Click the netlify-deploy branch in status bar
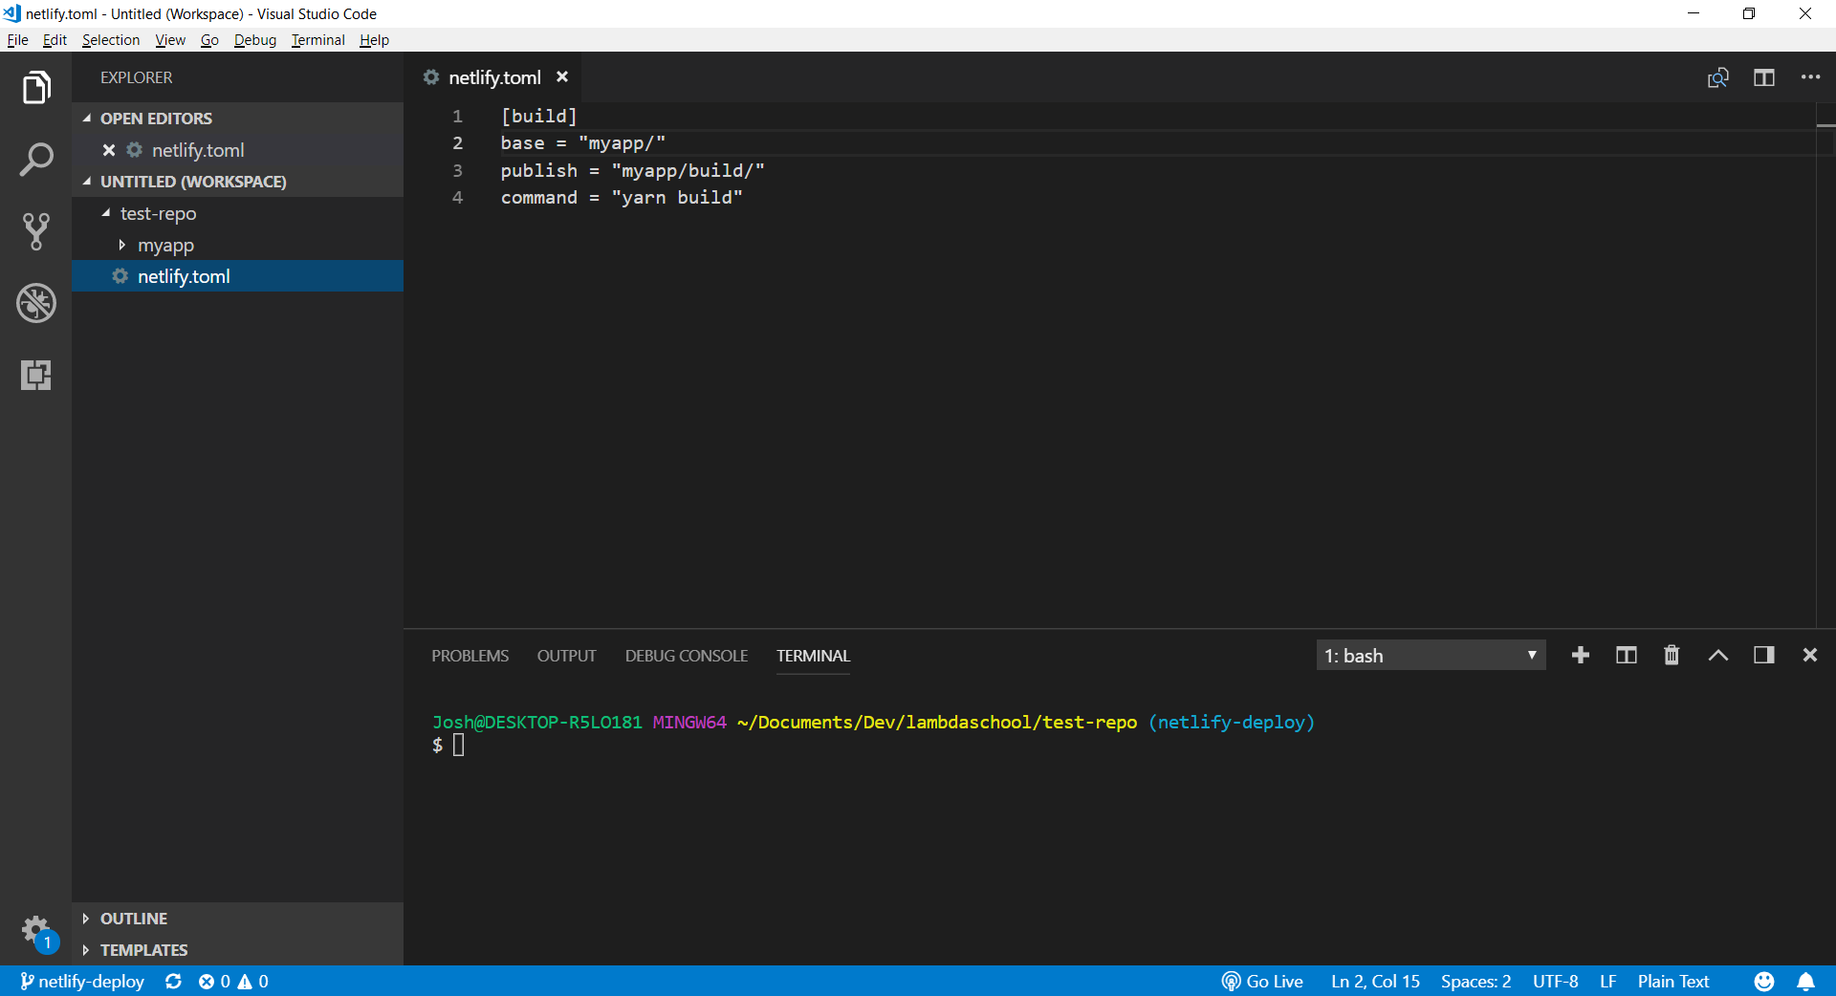The width and height of the screenshot is (1836, 996). [x=83, y=982]
